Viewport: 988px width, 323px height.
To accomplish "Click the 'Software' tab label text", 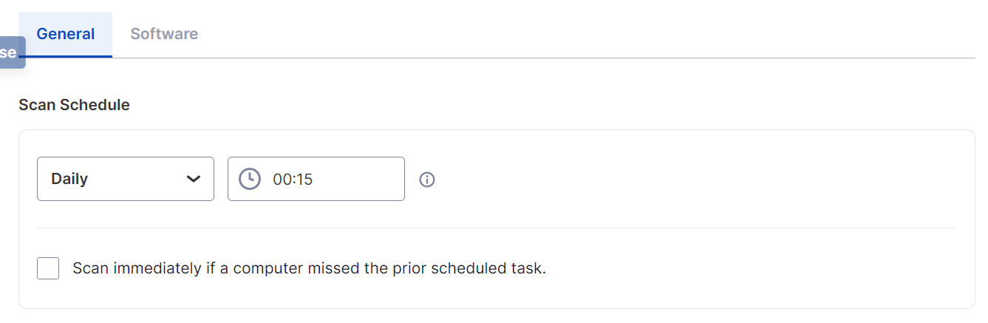I will pyautogui.click(x=164, y=34).
